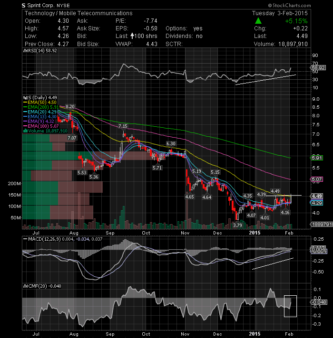Select the EMA(13) 4.30 legend entry

[x=40, y=117]
